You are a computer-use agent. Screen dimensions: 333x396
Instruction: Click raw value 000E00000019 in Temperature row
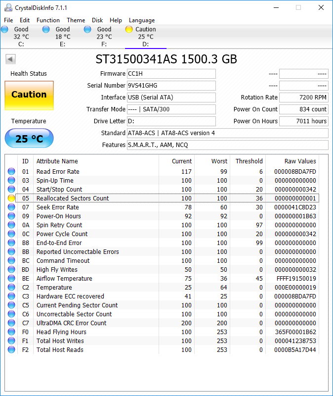295,288
